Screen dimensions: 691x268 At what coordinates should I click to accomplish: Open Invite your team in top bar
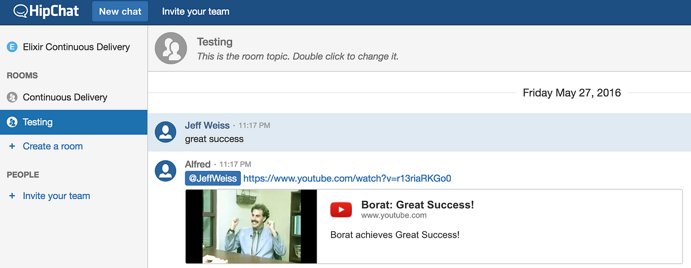click(x=196, y=11)
